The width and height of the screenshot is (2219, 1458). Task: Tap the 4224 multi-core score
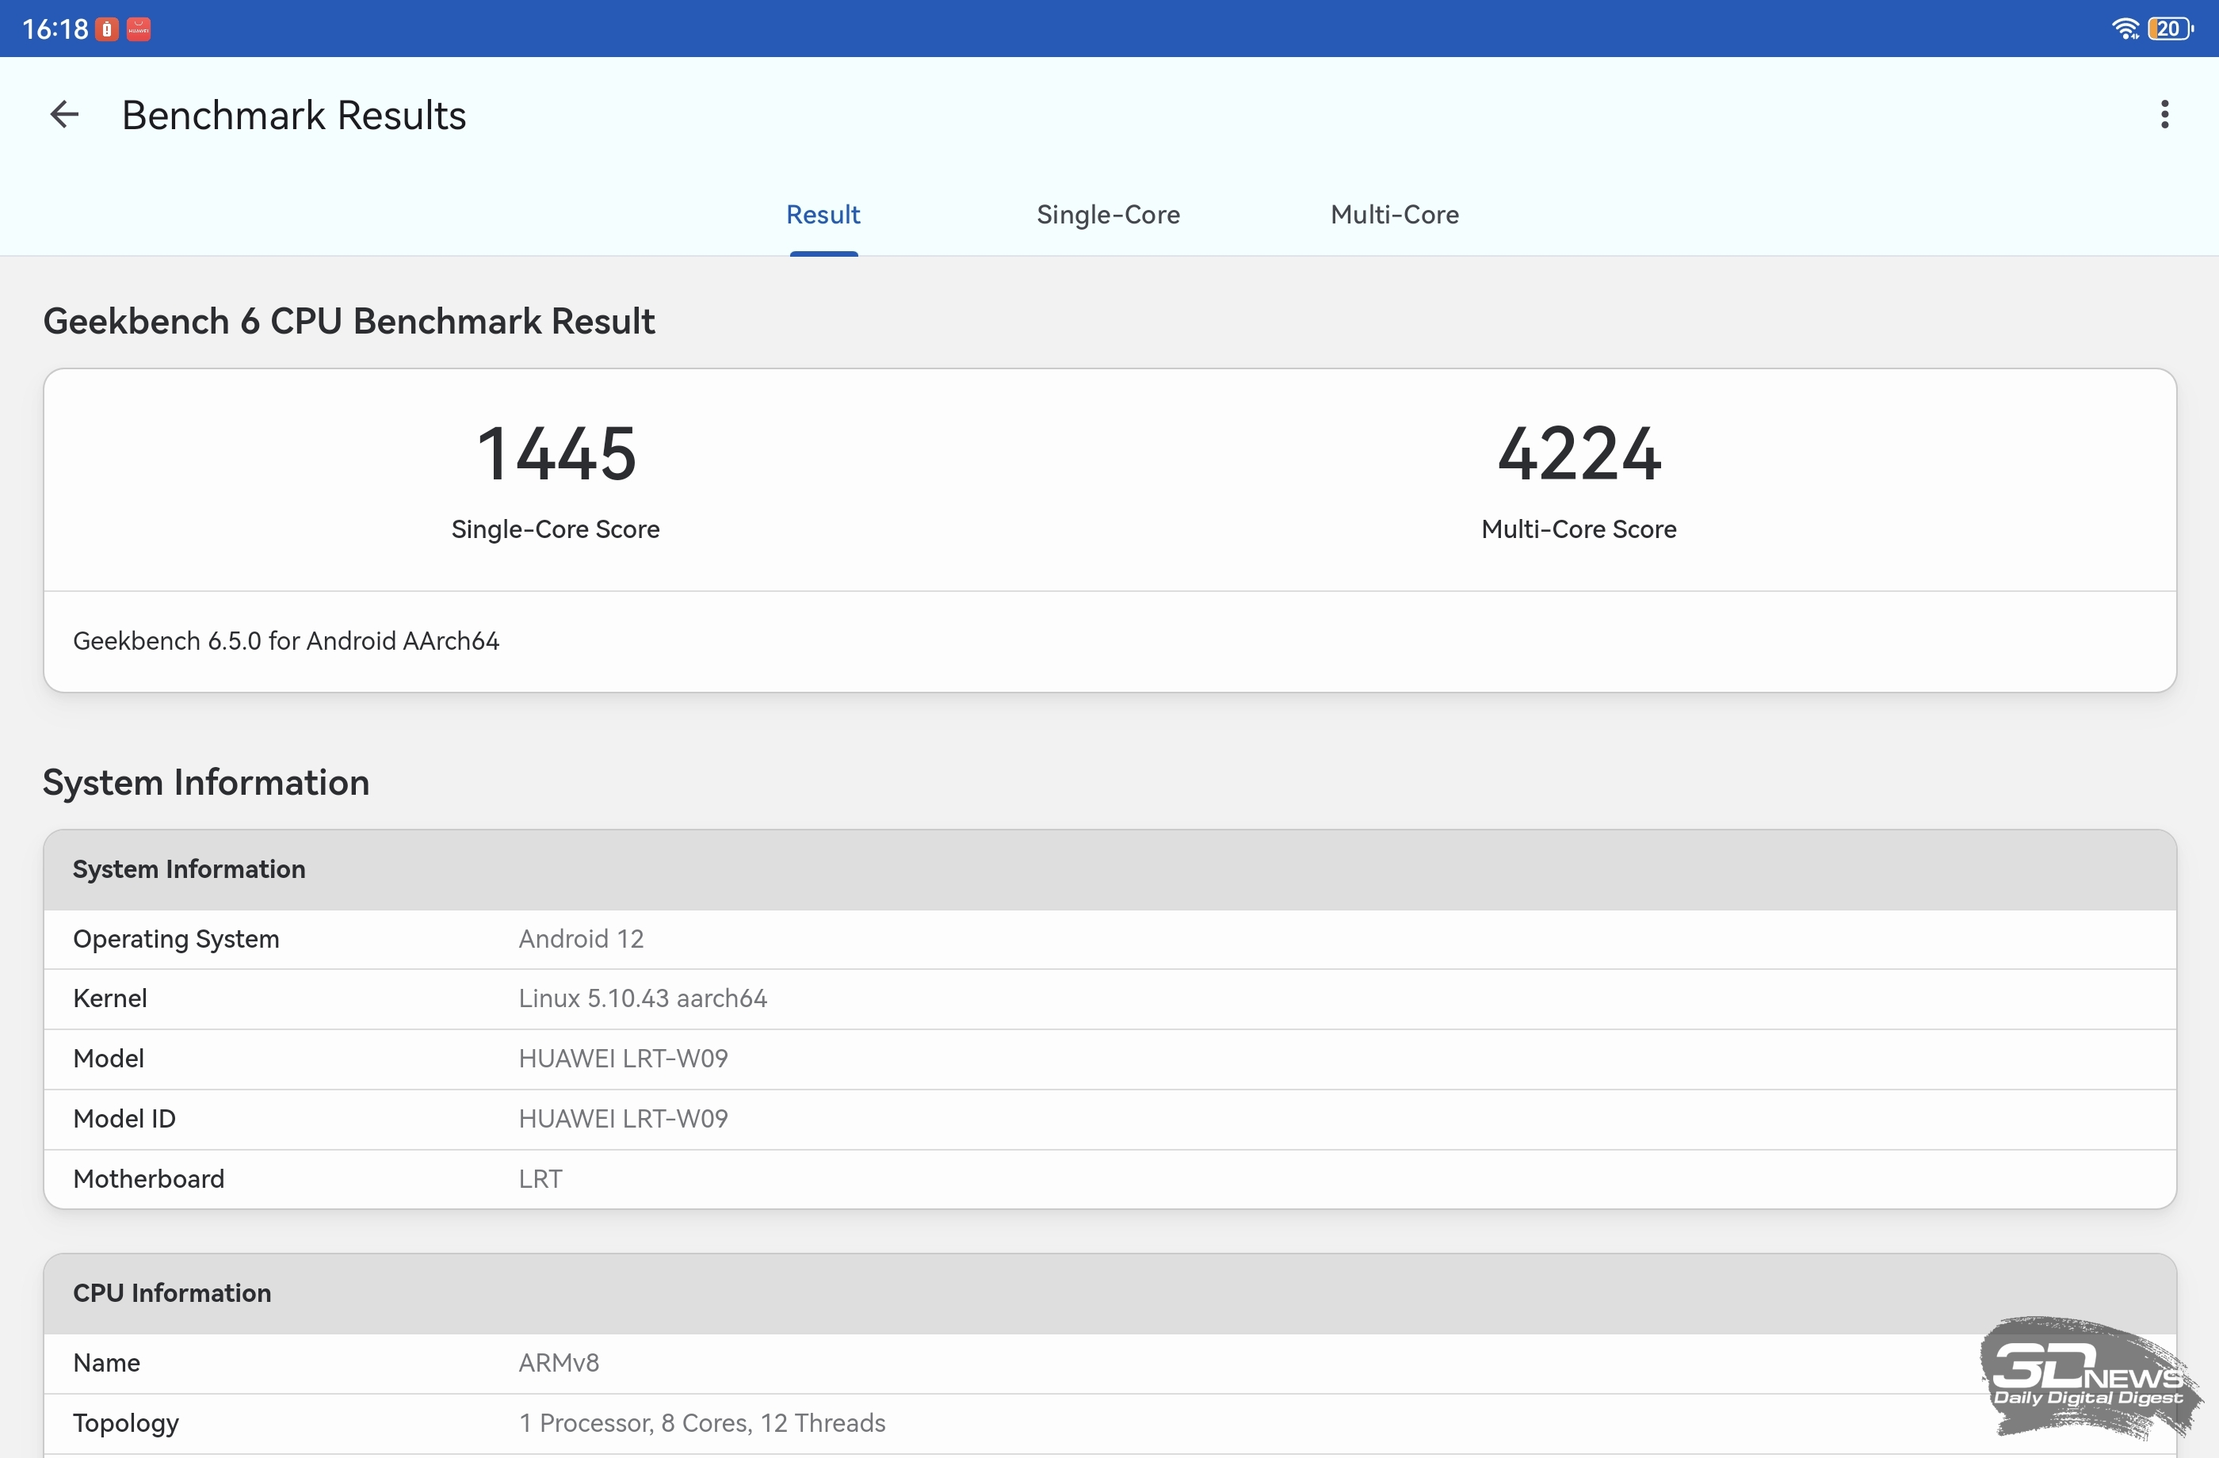[1578, 455]
